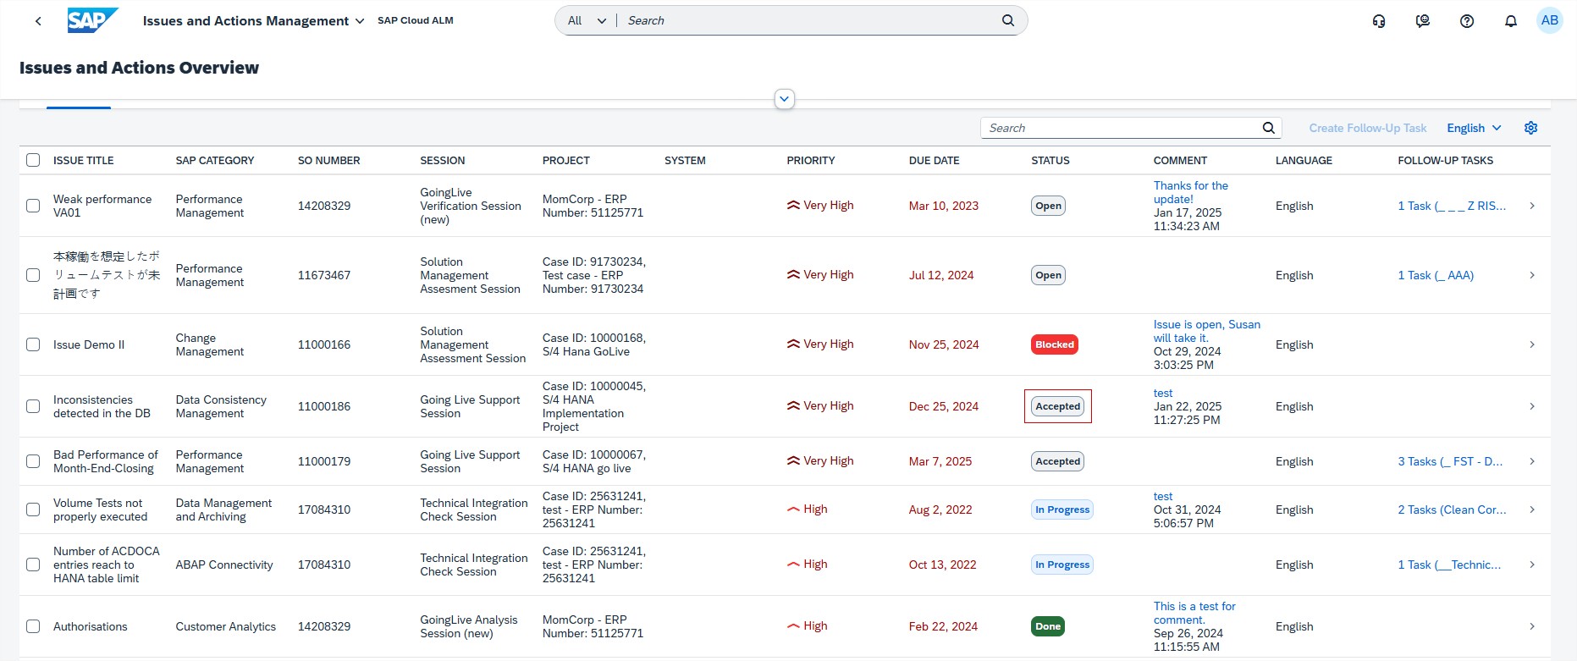Click the magnifier icon in table search
1577x661 pixels.
coord(1268,128)
